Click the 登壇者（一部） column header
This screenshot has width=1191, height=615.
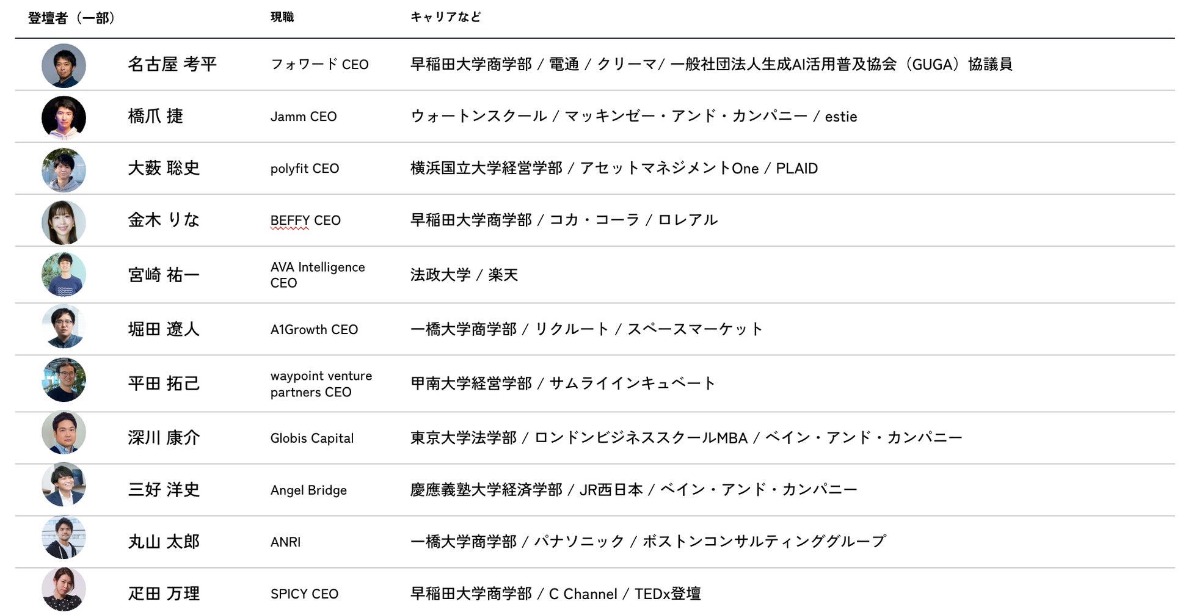click(x=71, y=18)
